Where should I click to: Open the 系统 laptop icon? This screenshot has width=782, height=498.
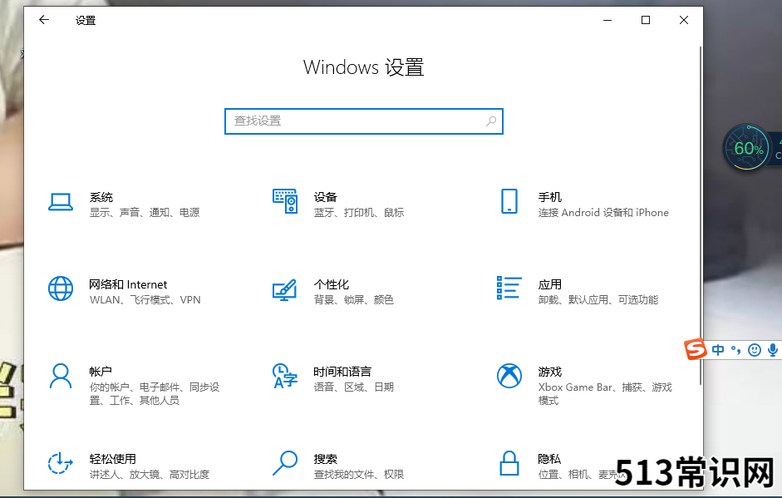point(61,201)
